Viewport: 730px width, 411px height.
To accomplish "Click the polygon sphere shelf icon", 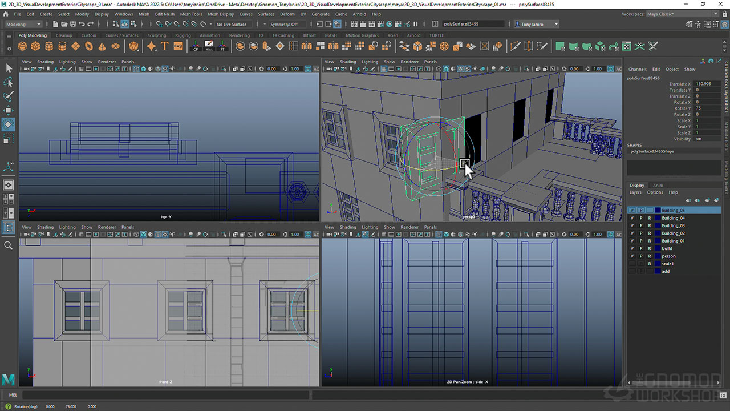I will point(22,46).
